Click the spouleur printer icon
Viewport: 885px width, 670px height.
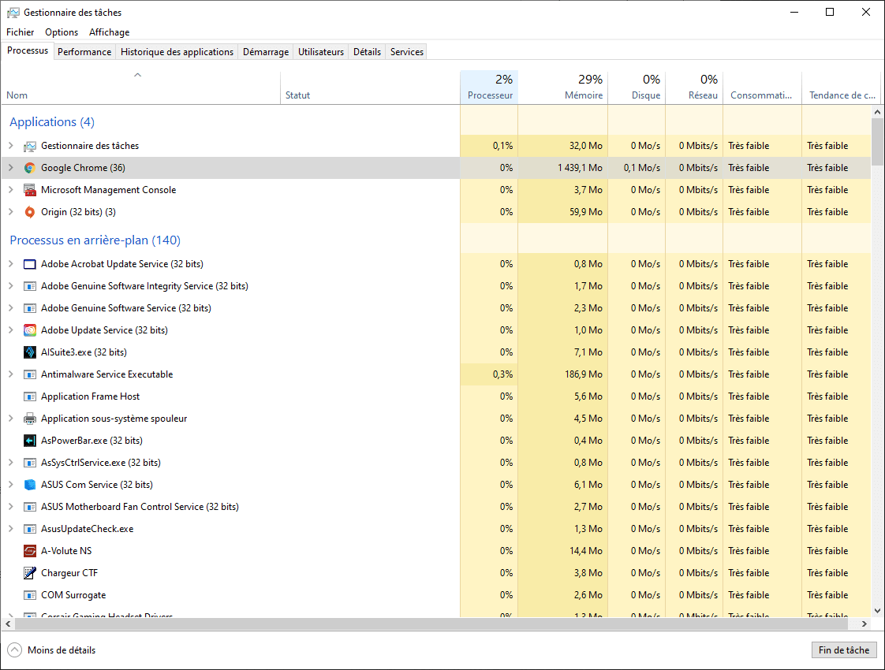coord(30,419)
